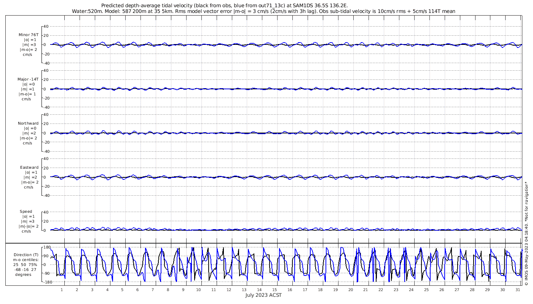Click the July 2023 ACST axis label
Screen dimensions: 533x304
(263, 295)
